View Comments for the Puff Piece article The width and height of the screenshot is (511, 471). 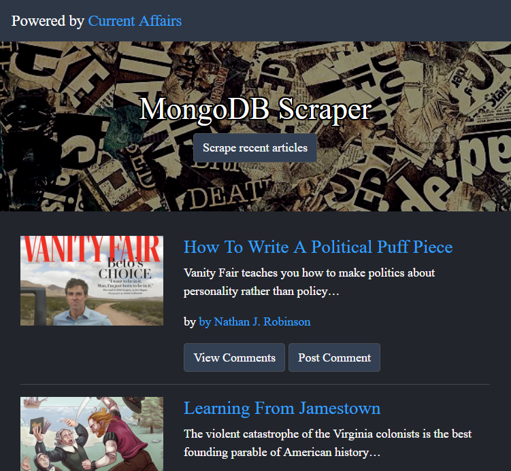tap(234, 357)
